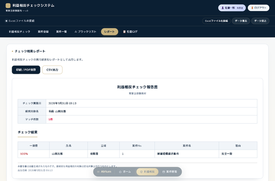Click the gold app logo icon
Image resolution: width=275 pixels, height=181 pixels.
[x=8, y=5]
